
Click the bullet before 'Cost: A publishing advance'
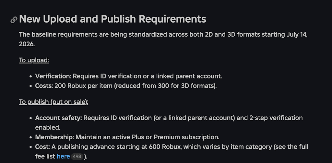(31, 147)
